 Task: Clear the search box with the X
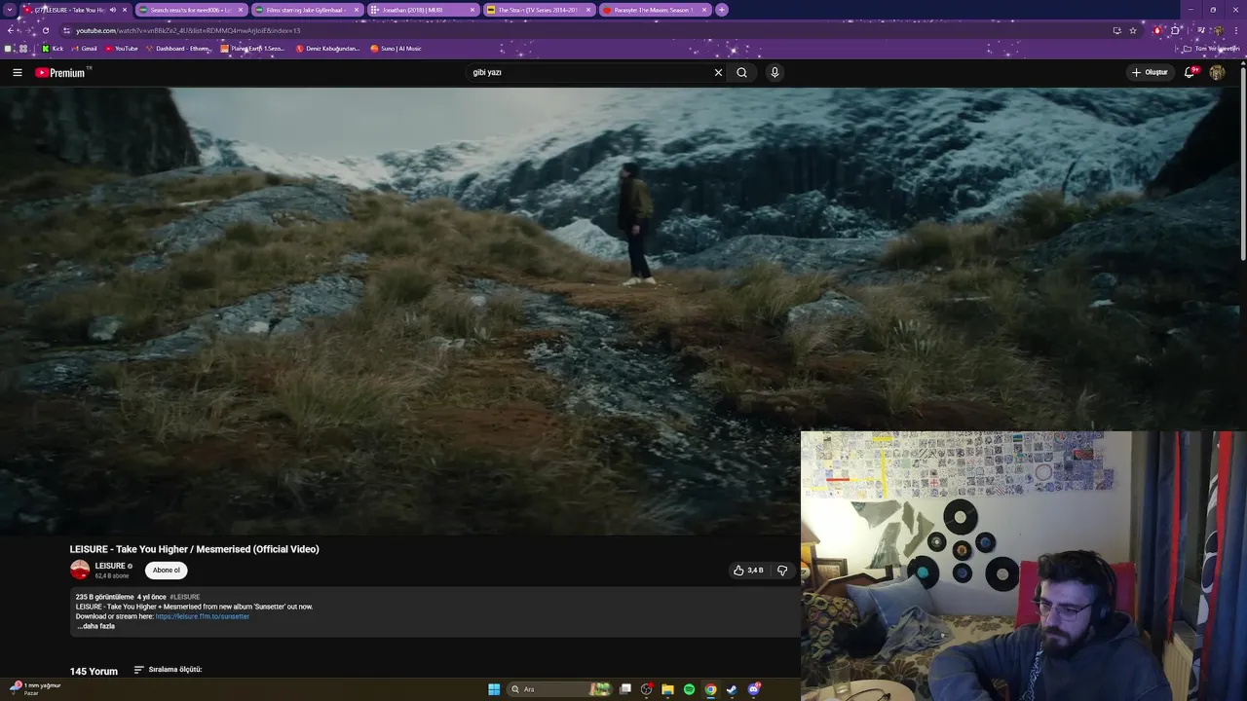[718, 72]
